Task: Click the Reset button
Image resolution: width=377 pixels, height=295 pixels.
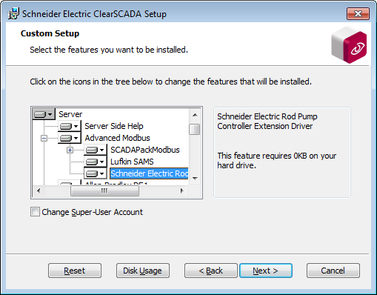Action: coord(75,271)
